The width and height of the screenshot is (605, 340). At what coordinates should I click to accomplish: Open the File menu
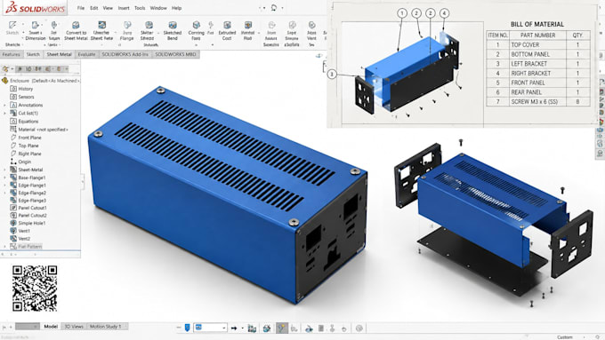[x=81, y=8]
